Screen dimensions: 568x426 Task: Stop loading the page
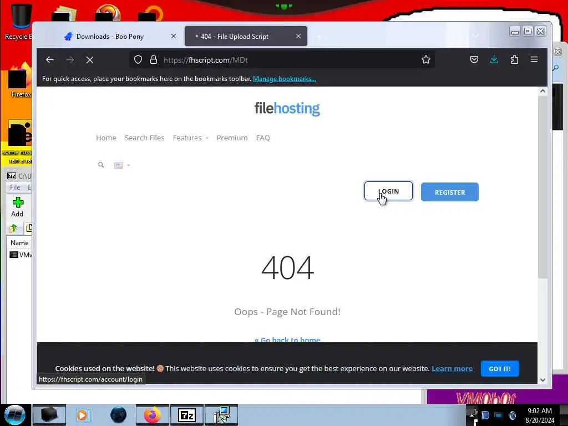pyautogui.click(x=90, y=60)
